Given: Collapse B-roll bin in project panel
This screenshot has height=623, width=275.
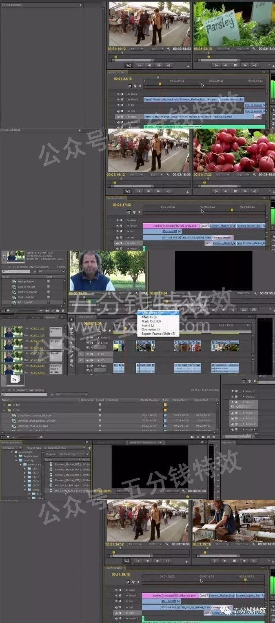Looking at the screenshot, I should click(4, 410).
